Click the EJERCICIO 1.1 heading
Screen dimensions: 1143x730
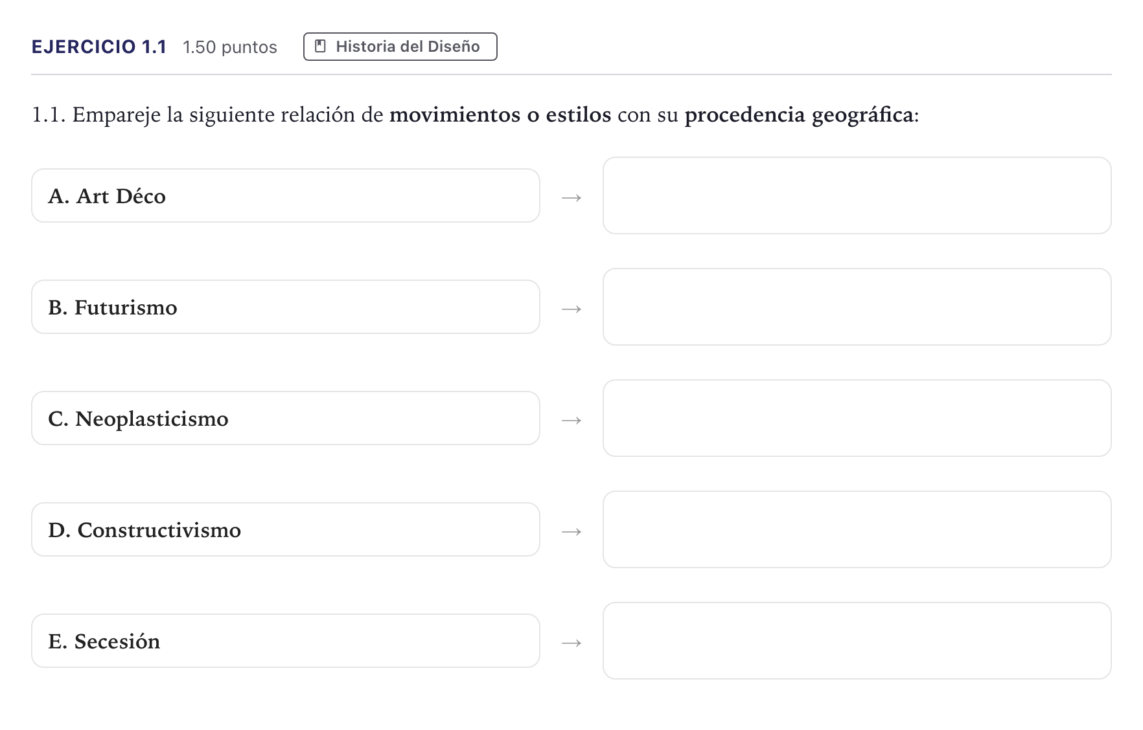click(99, 47)
